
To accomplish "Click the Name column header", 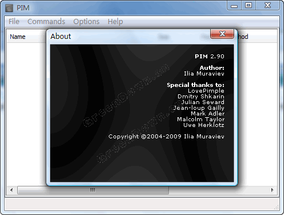I will click(18, 37).
